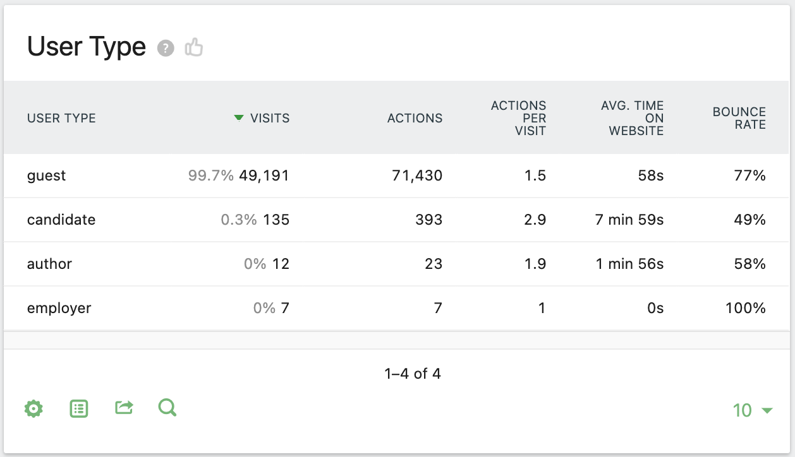Image resolution: width=795 pixels, height=457 pixels.
Task: Click the User Type widget title
Action: 87,47
